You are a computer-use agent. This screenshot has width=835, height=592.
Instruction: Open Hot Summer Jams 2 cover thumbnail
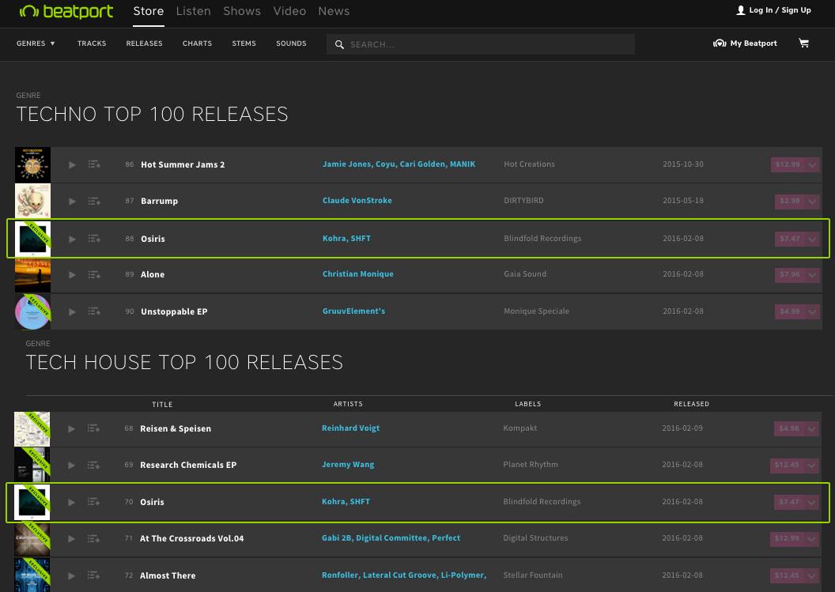pyautogui.click(x=32, y=164)
